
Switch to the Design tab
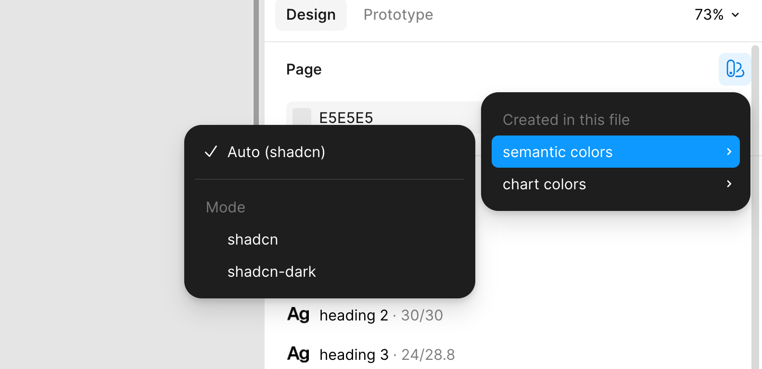(x=311, y=14)
